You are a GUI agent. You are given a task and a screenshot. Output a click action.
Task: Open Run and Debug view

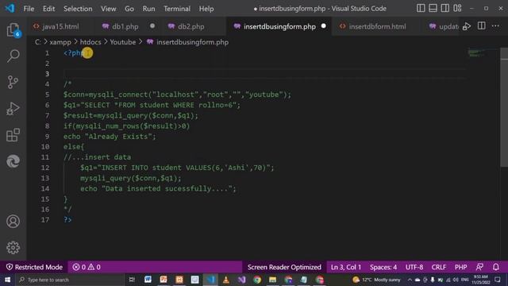click(13, 109)
